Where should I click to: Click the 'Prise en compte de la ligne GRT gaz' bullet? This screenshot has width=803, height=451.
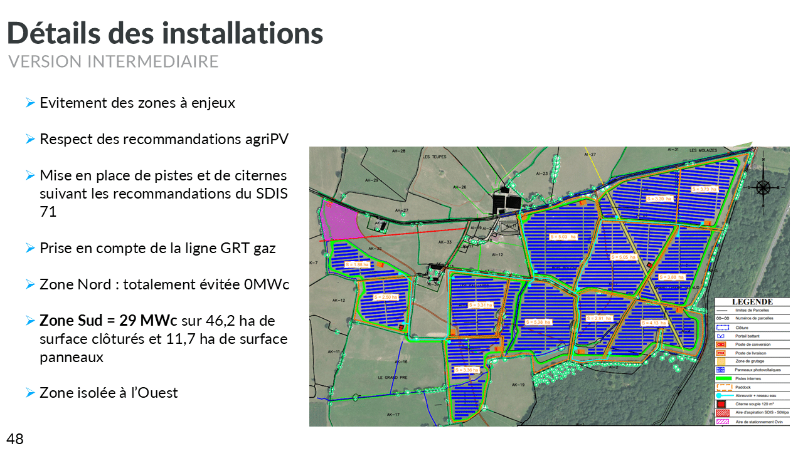coord(157,248)
